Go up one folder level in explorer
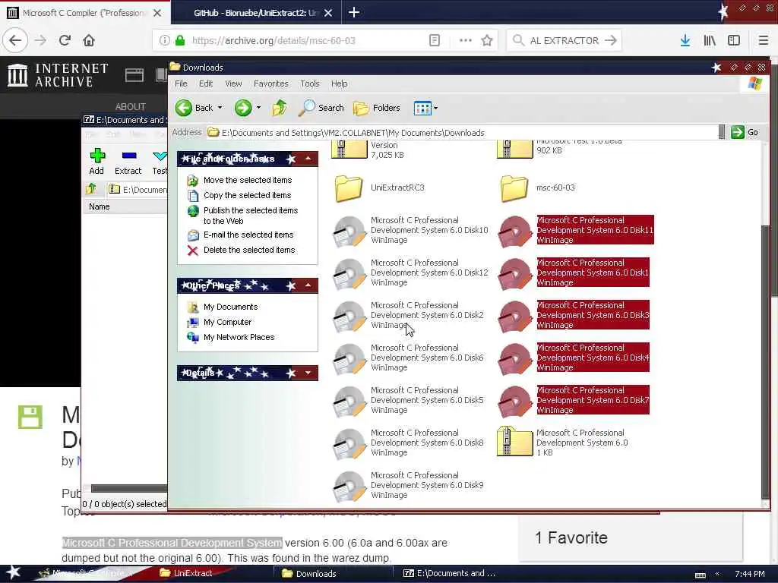The width and height of the screenshot is (778, 583). tap(280, 108)
